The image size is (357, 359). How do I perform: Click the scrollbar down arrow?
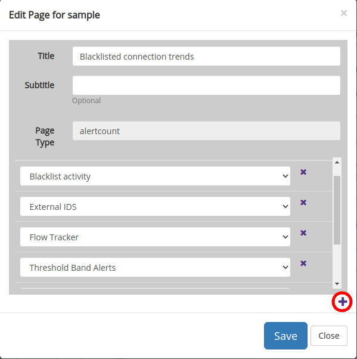coord(337,284)
